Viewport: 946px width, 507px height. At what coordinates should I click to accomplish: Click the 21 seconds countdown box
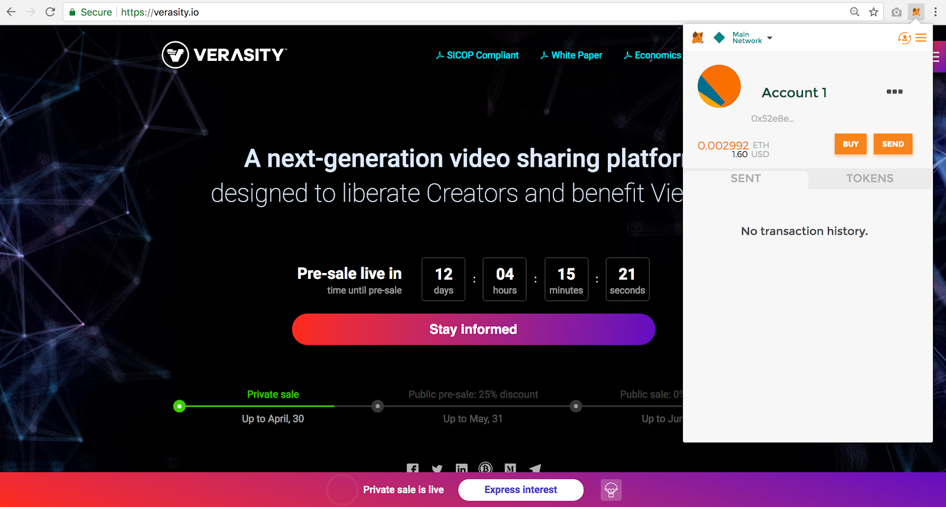(x=627, y=279)
